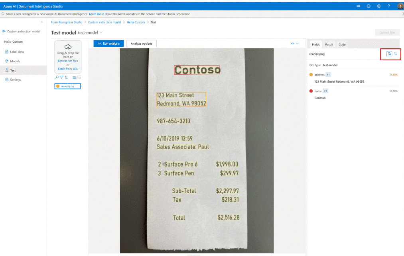
Task: Expand the dropdown chevron next to the eye icon
Action: (x=298, y=44)
